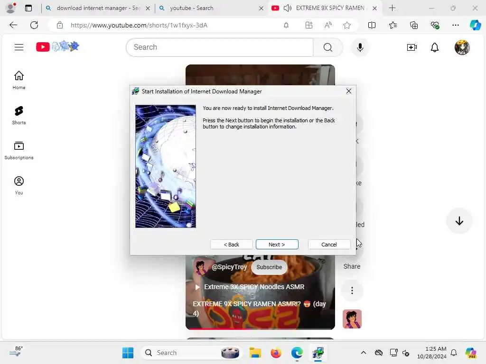Launch Firefox from taskbar
This screenshot has width=486, height=364.
click(276, 353)
